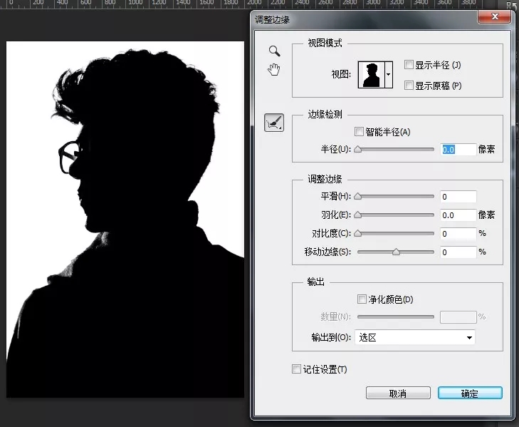Open the 视图 view mode thumbnail

point(372,75)
